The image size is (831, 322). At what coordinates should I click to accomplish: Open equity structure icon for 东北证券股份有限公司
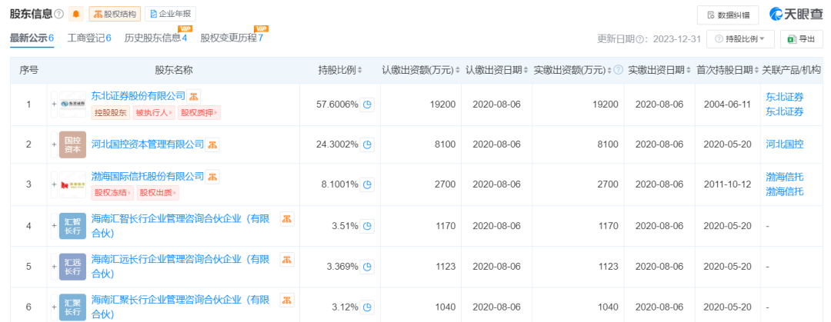point(195,96)
